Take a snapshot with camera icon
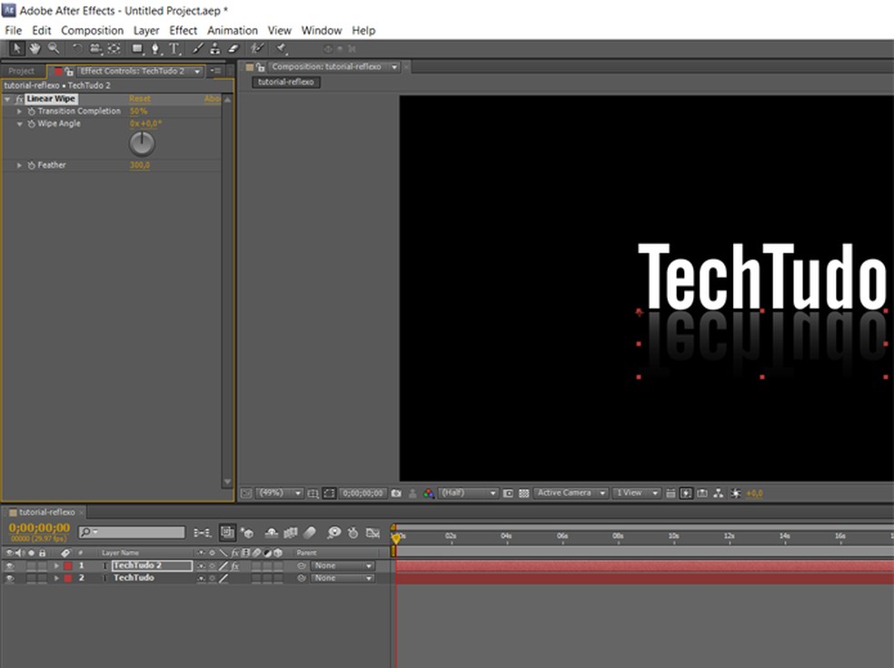The width and height of the screenshot is (894, 668). click(x=396, y=493)
